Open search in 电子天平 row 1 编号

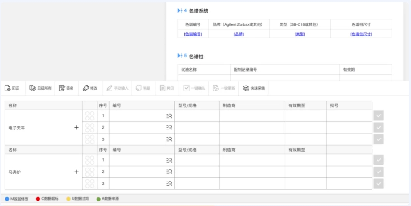pyautogui.click(x=169, y=116)
